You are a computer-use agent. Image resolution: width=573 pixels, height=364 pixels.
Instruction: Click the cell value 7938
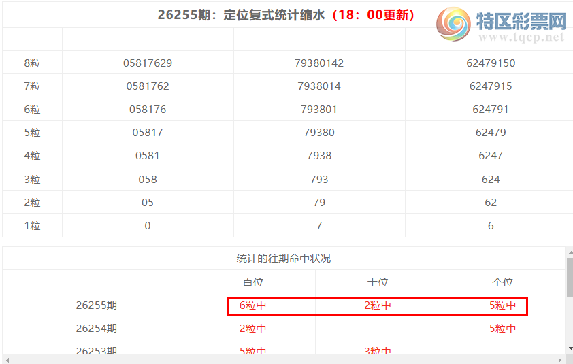[x=319, y=156]
